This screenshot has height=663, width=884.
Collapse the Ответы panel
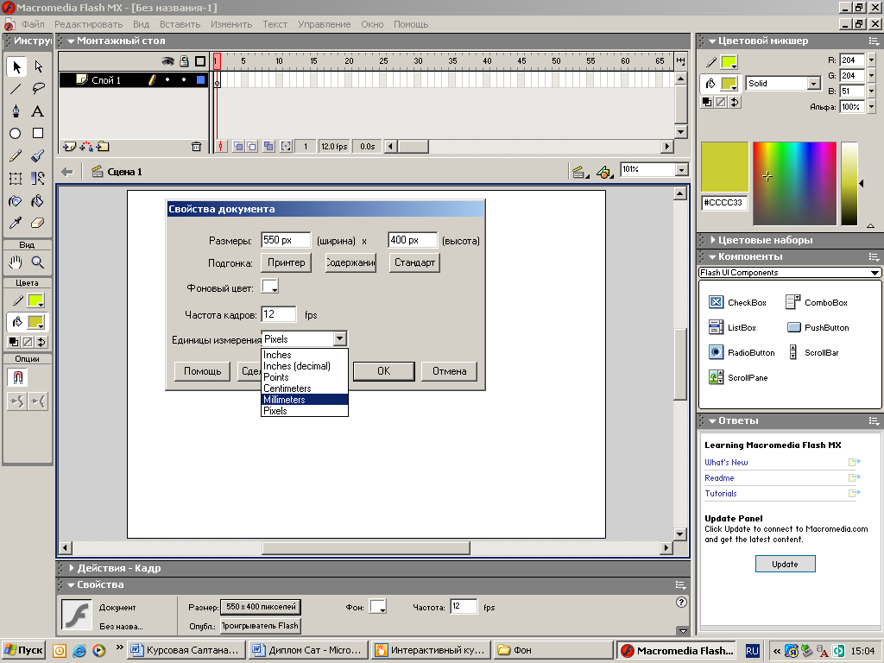coord(712,421)
